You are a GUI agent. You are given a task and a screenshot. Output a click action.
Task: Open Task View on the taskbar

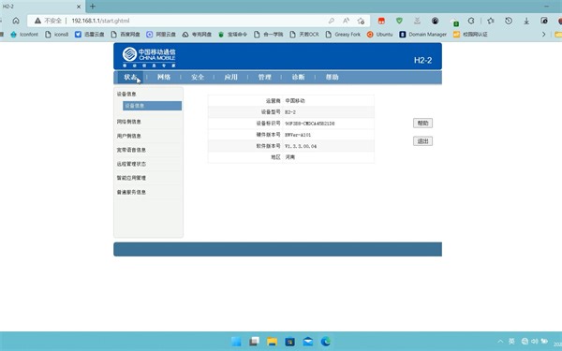coord(254,342)
